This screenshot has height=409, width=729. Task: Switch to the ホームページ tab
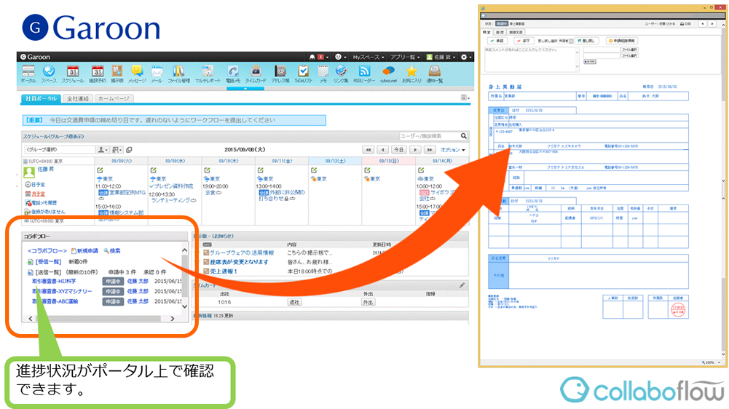[x=114, y=98]
